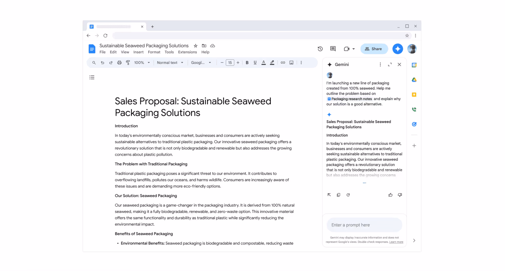The width and height of the screenshot is (505, 271).
Task: Toggle the Gemini side panel button
Action: (398, 49)
